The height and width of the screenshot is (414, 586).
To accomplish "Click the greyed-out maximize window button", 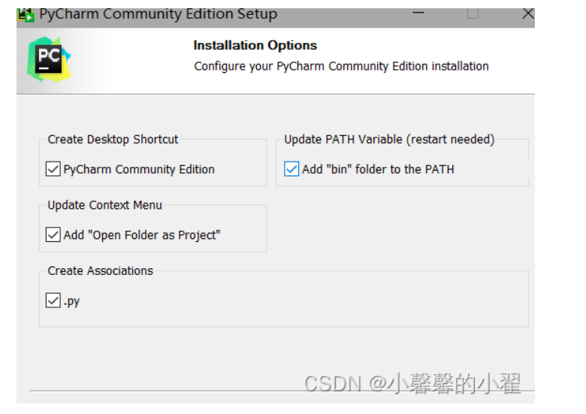I will pos(473,14).
